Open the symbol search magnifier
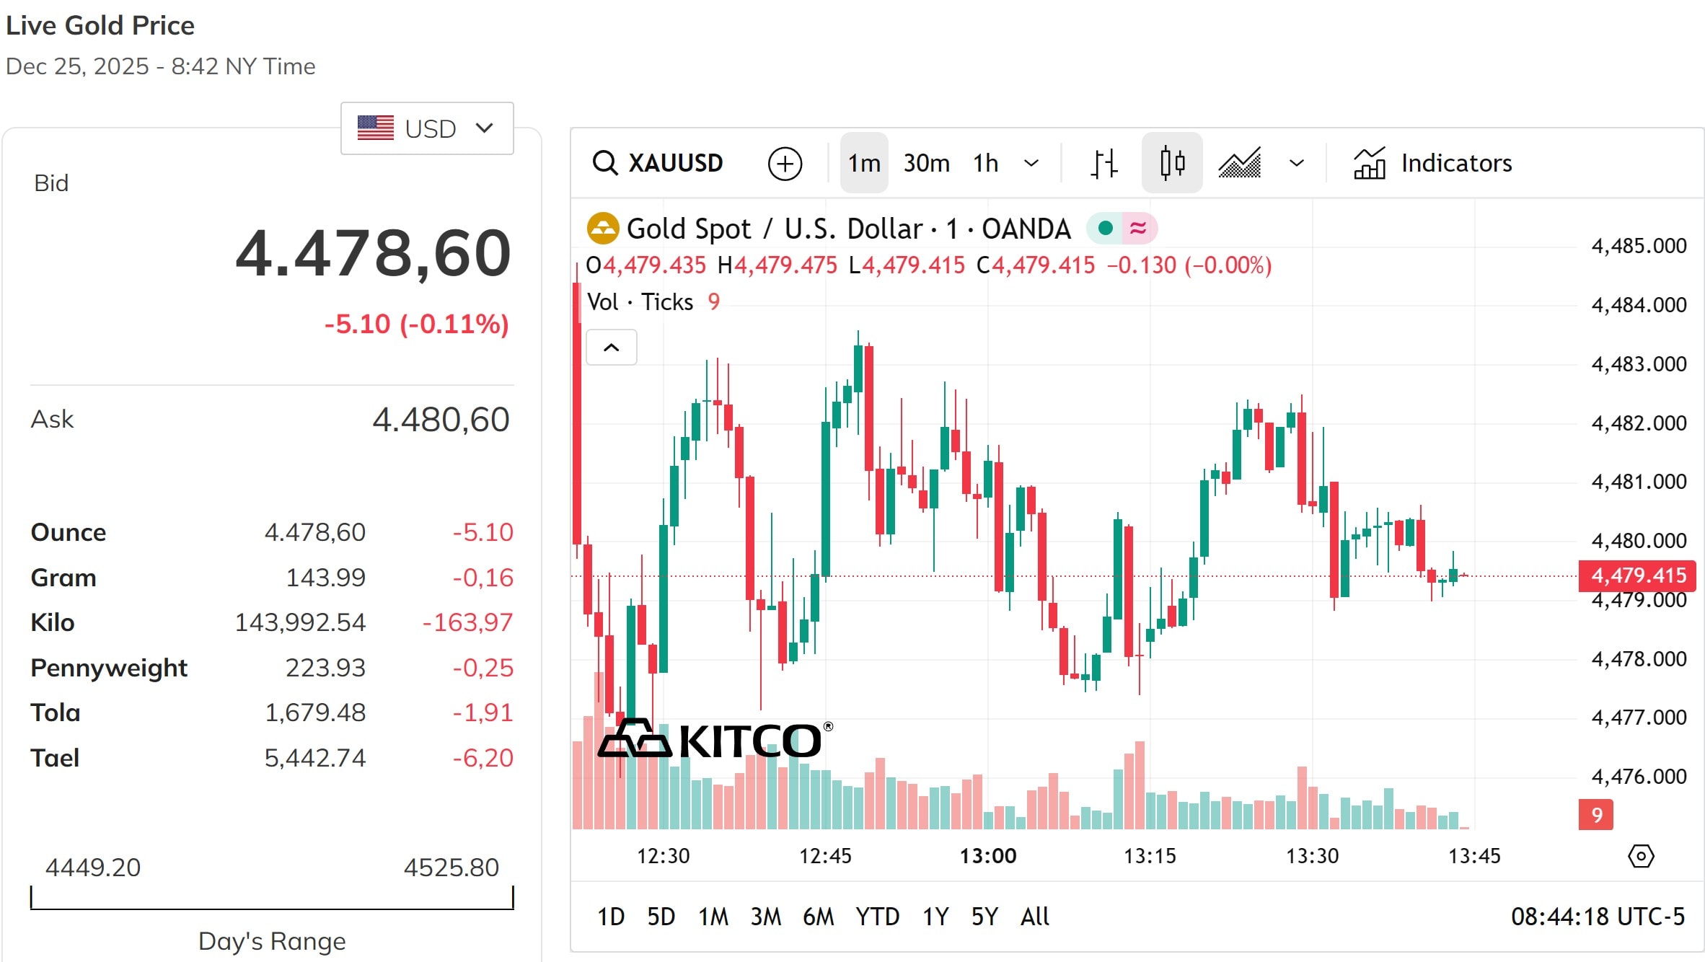The image size is (1705, 962). pyautogui.click(x=604, y=163)
